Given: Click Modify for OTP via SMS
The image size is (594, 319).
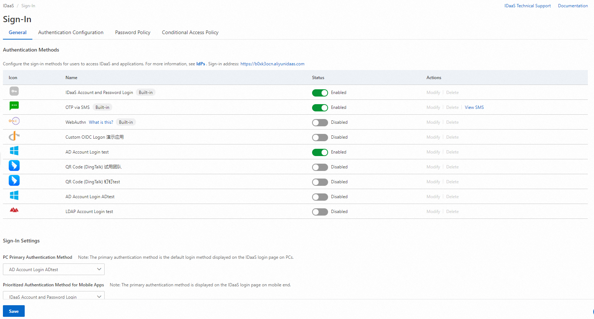Looking at the screenshot, I should tap(433, 107).
